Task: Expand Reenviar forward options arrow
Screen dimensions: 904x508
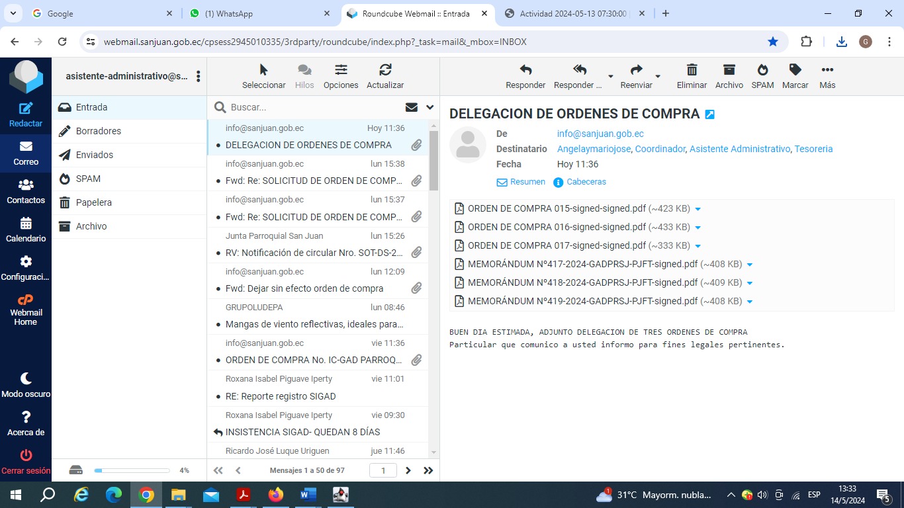Action: coord(658,76)
